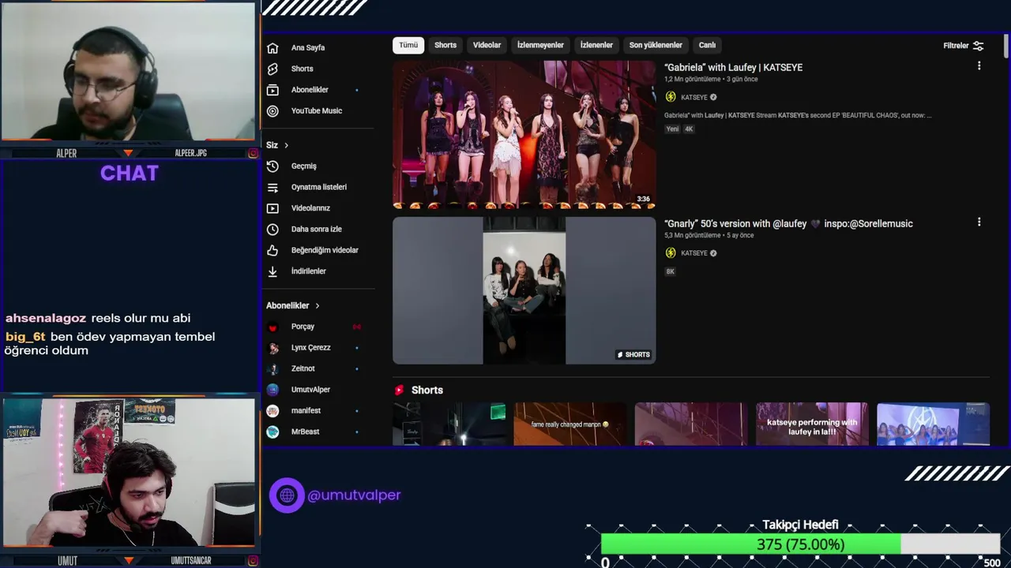Click chat username ahsenalagoz
This screenshot has width=1011, height=568.
pos(46,318)
